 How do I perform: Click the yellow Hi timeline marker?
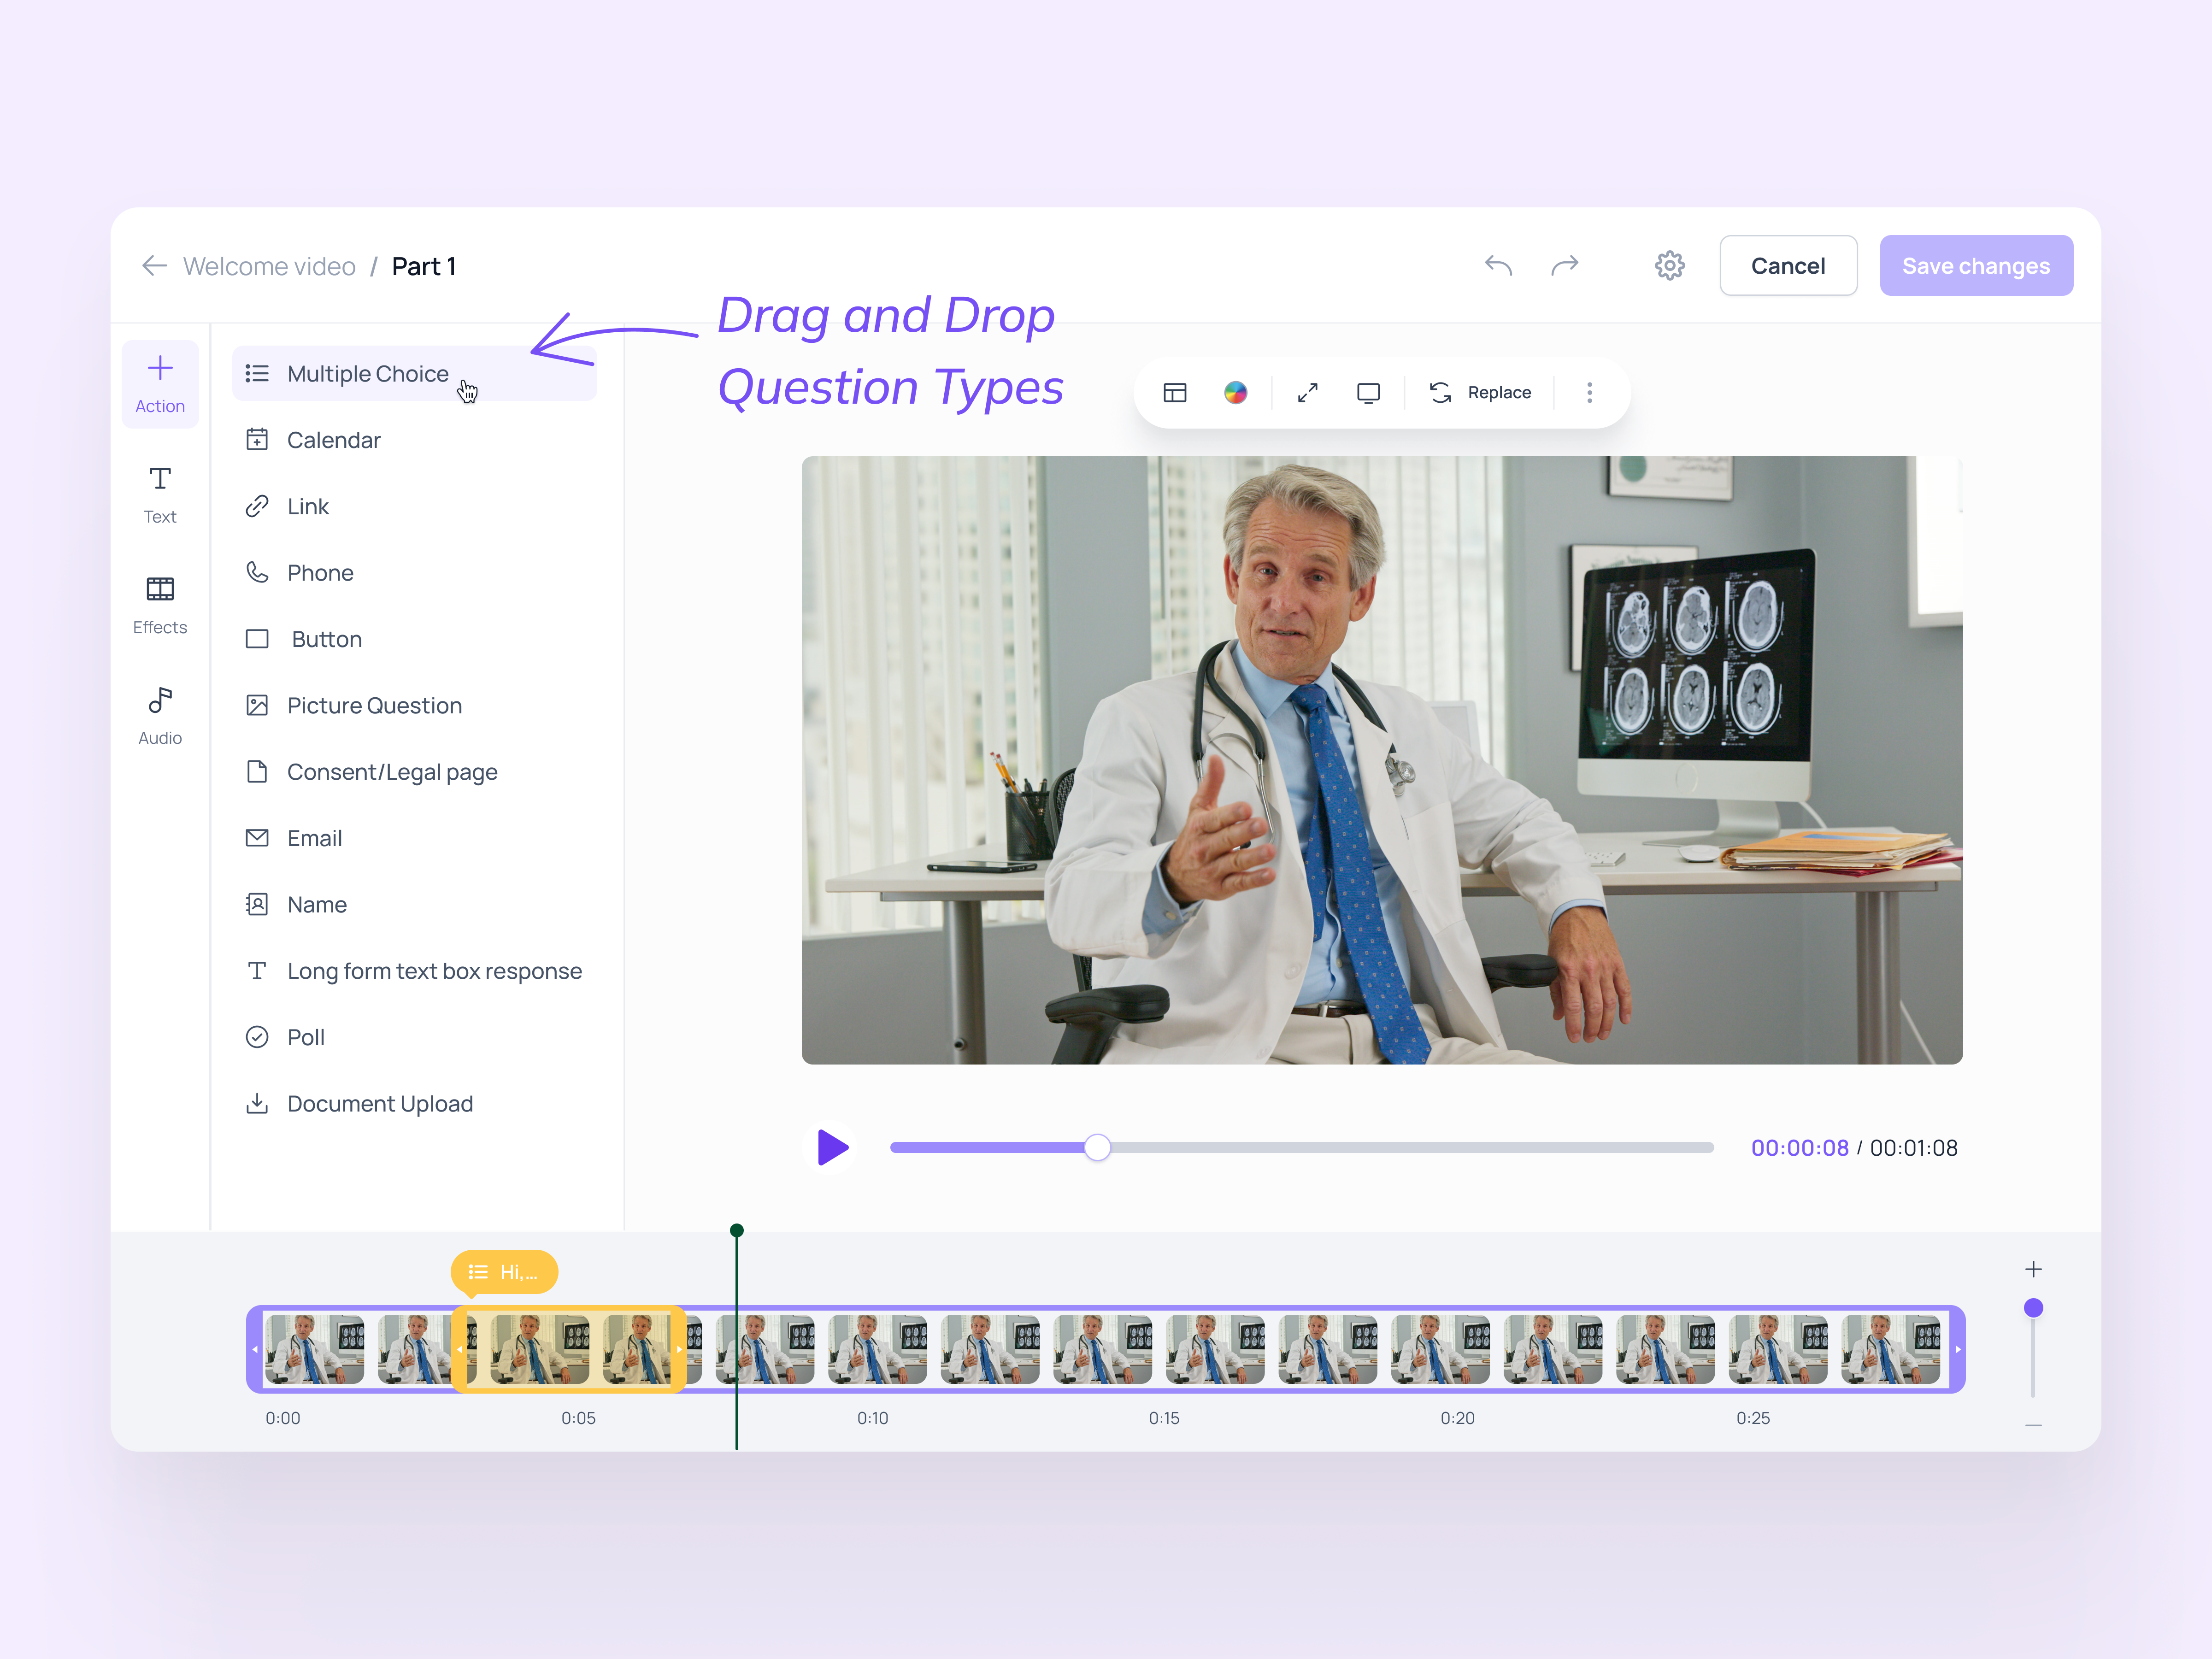(x=504, y=1272)
